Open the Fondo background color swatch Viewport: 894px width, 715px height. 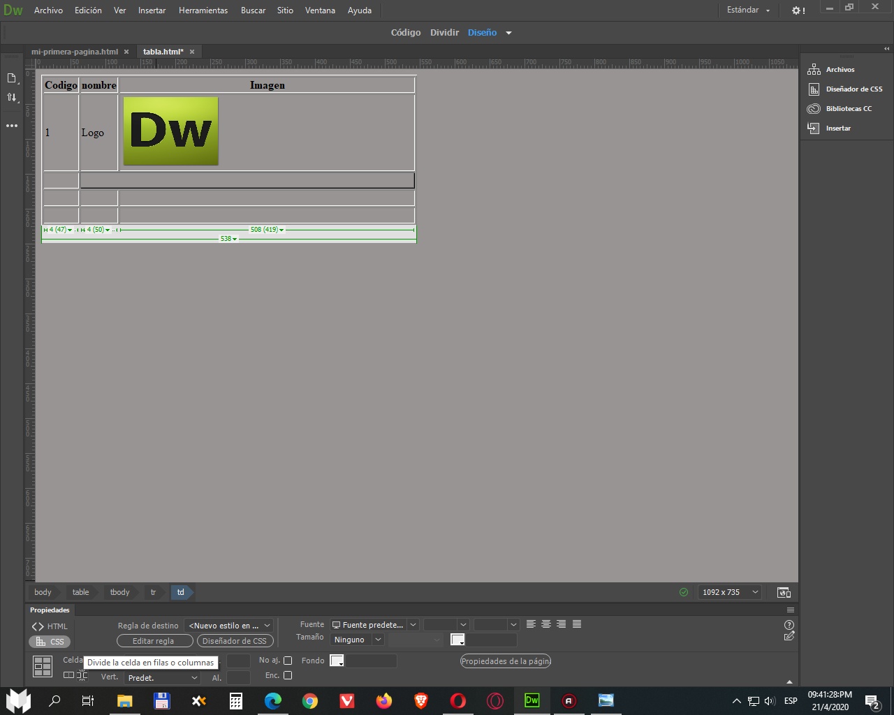(x=337, y=661)
